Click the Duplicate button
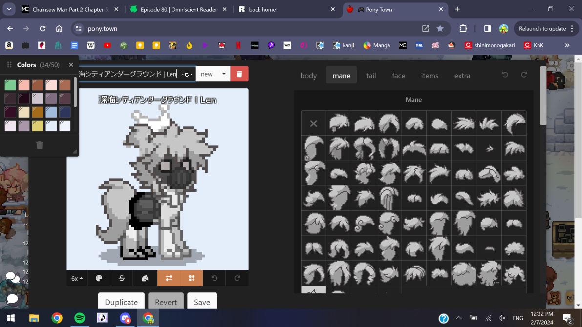The image size is (582, 327). (x=121, y=302)
